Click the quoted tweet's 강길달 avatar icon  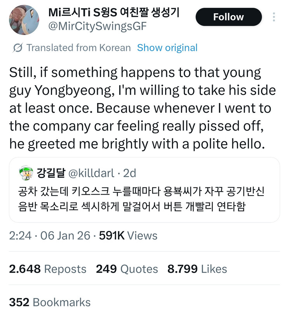pyautogui.click(x=25, y=173)
